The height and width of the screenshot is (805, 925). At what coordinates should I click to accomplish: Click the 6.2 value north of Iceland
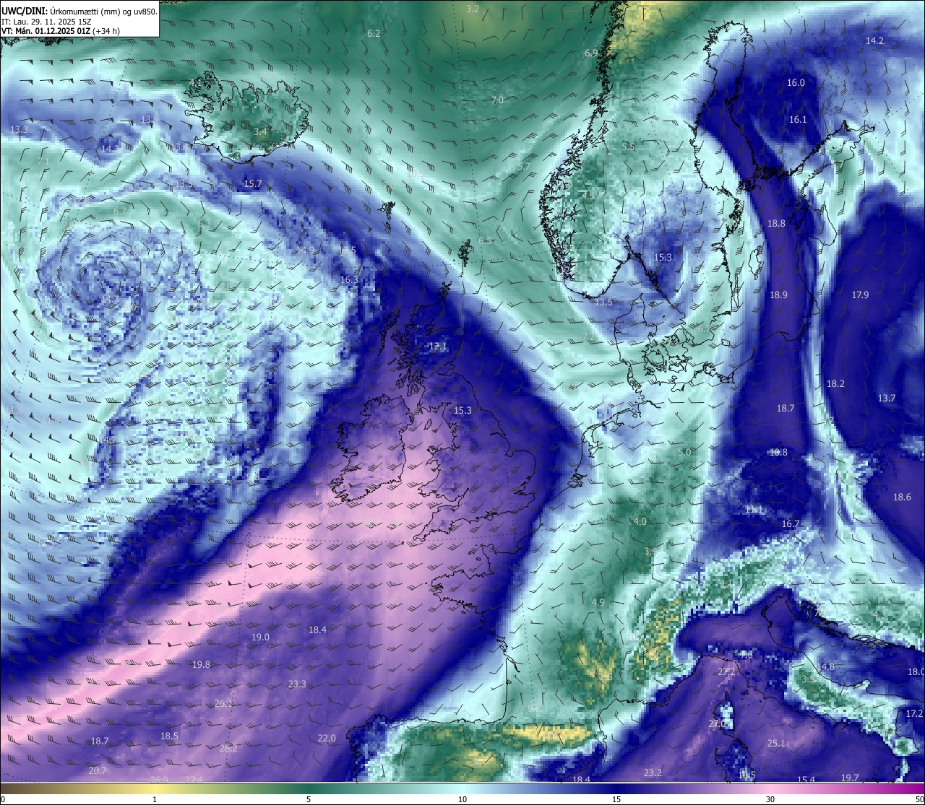click(x=374, y=34)
